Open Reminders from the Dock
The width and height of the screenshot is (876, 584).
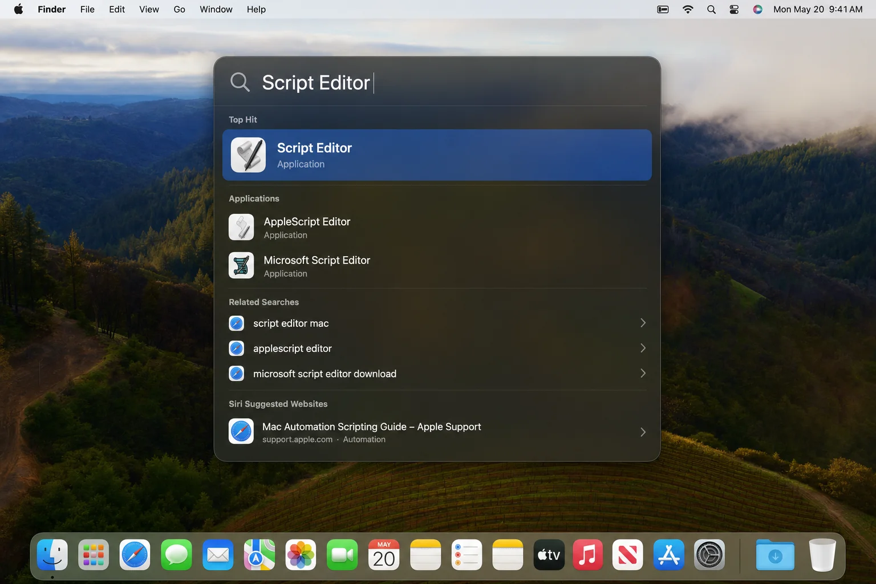[467, 555]
